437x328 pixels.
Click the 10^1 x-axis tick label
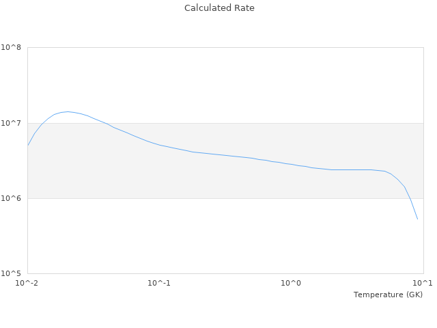[423, 283]
